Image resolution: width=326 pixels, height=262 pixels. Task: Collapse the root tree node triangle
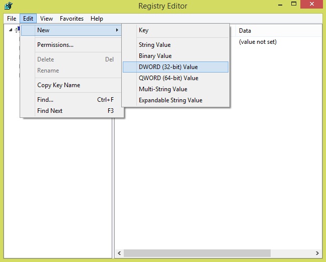tap(11, 30)
